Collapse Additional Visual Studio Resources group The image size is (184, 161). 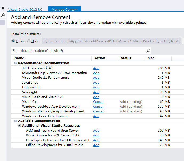point(19,126)
